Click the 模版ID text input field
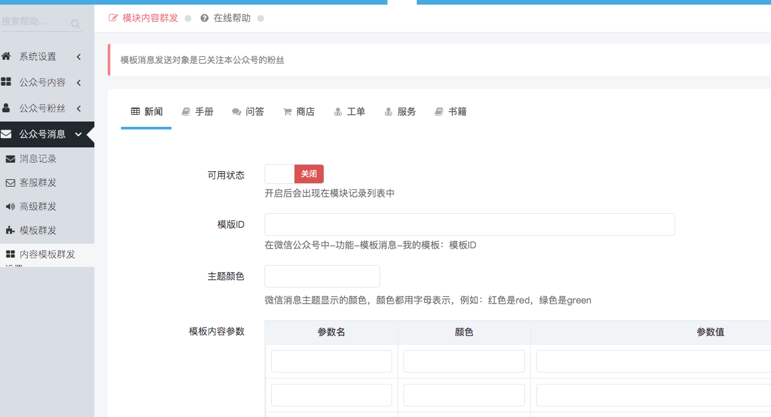 click(x=469, y=224)
